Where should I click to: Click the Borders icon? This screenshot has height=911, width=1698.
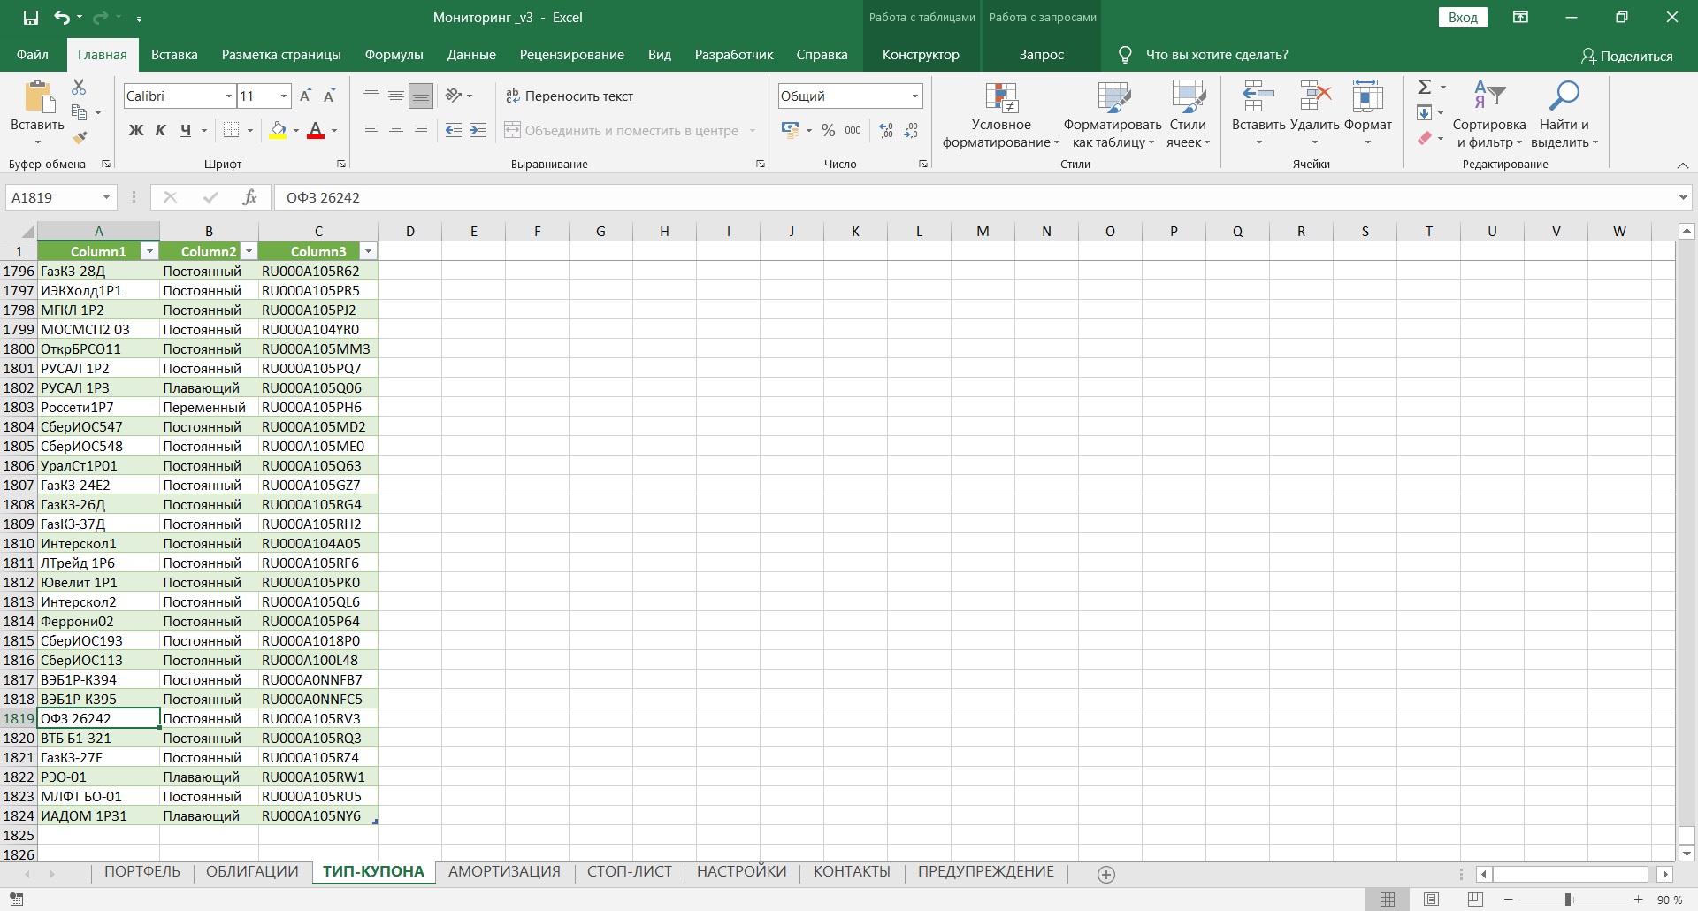(x=231, y=130)
